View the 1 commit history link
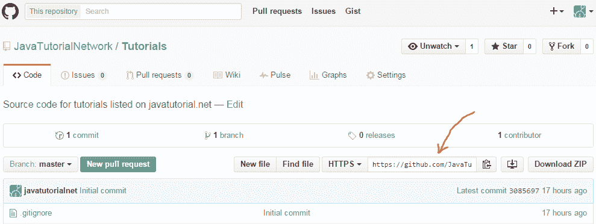 click(77, 135)
